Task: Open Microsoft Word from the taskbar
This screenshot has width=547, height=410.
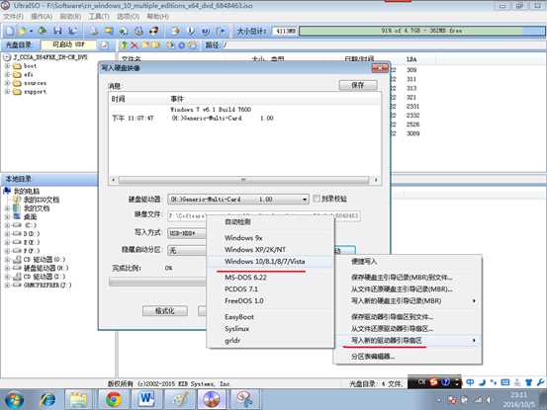Action: tap(146, 399)
